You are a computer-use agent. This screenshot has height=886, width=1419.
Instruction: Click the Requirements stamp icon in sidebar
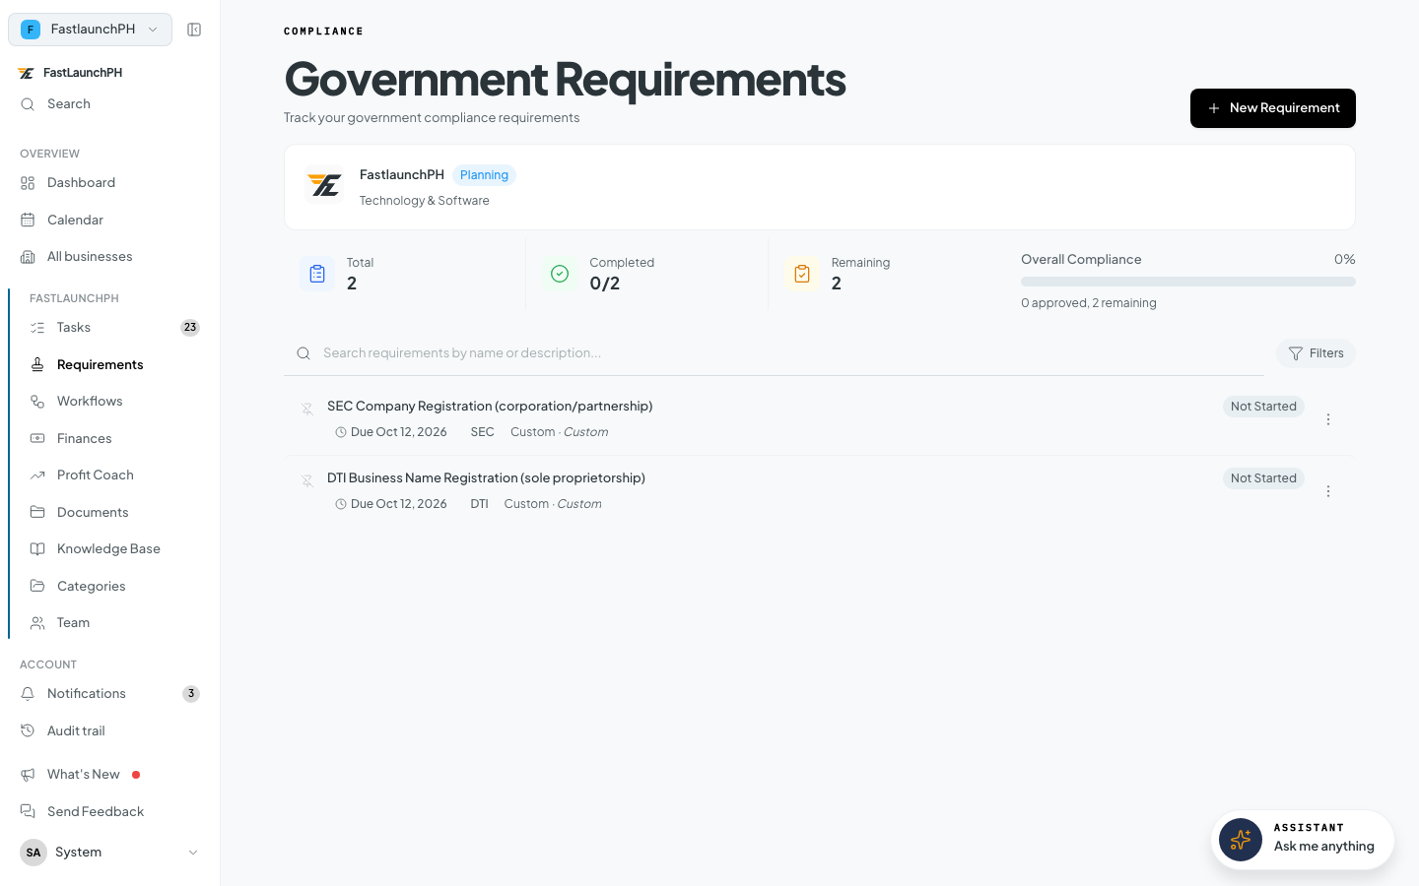coord(37,365)
